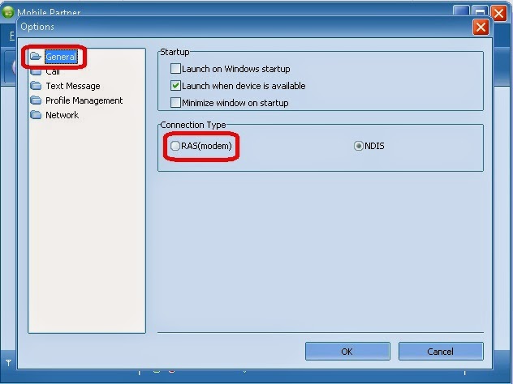This screenshot has height=384, width=513.
Task: Select the RAS(modem) connection type
Action: (175, 146)
